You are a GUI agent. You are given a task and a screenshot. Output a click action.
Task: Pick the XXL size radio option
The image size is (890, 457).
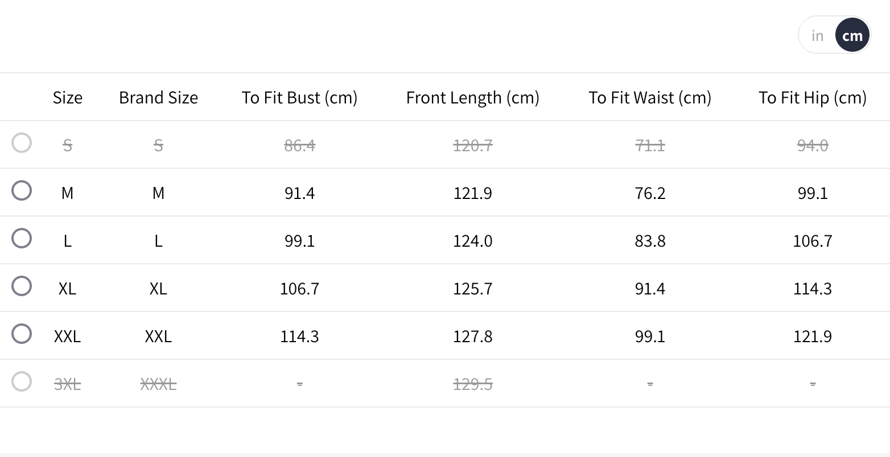click(22, 334)
